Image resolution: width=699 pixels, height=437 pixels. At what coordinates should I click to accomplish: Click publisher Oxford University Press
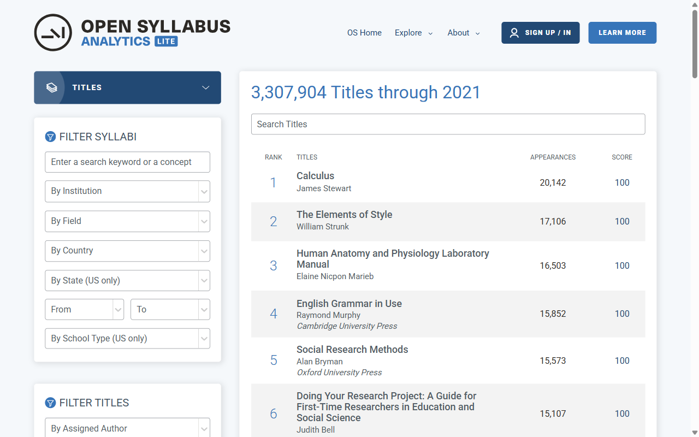tap(339, 373)
